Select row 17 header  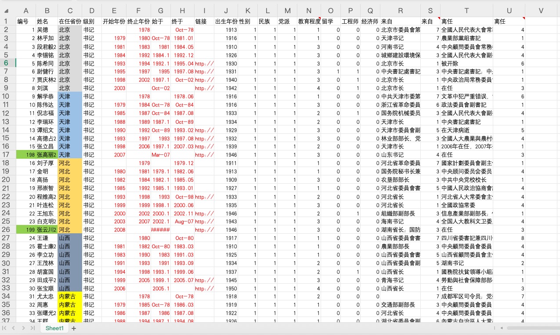tap(7, 154)
